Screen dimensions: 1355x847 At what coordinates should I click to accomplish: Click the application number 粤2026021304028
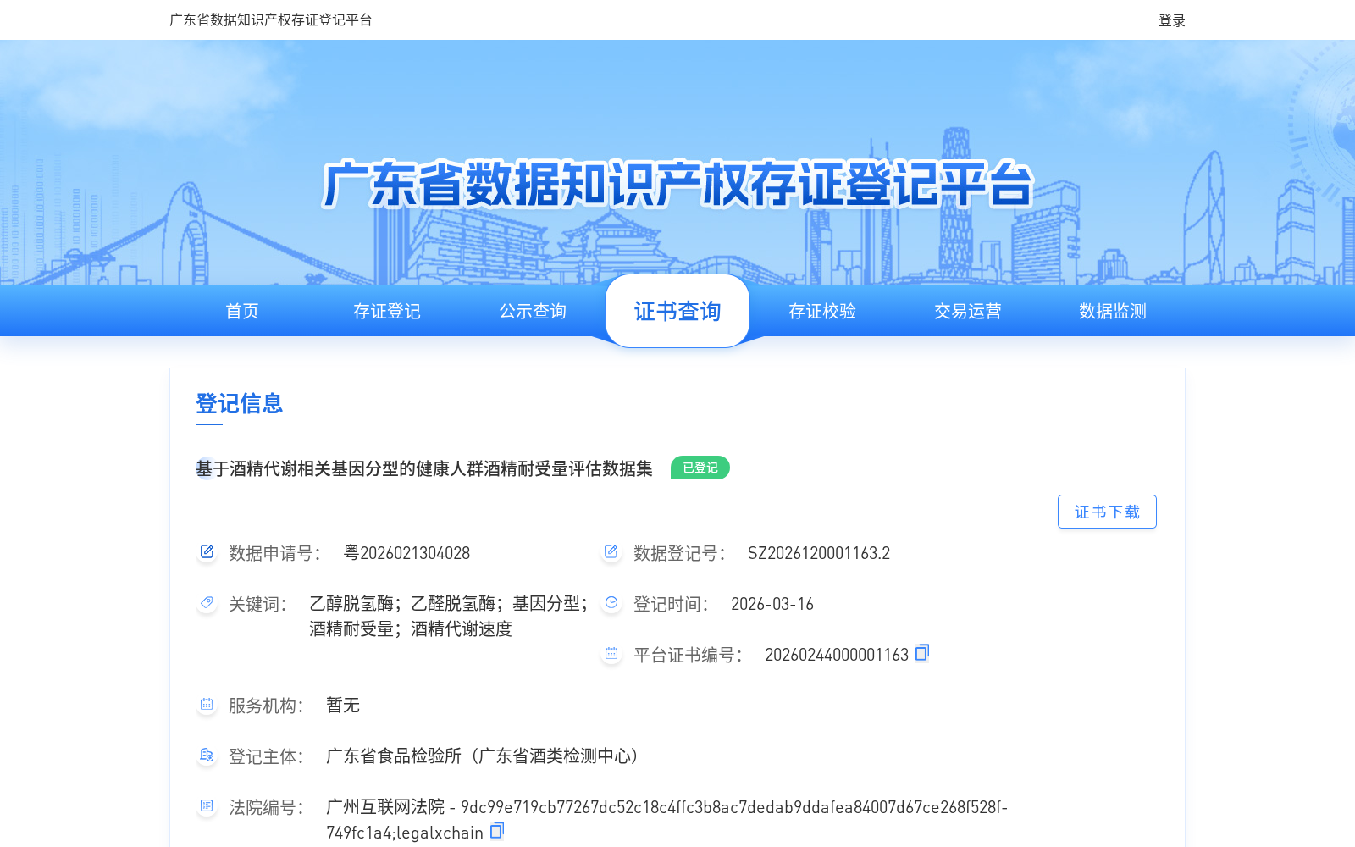[406, 553]
